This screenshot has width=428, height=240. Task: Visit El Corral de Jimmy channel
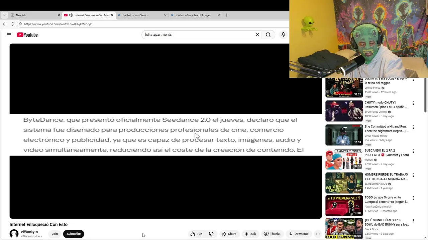click(376, 112)
